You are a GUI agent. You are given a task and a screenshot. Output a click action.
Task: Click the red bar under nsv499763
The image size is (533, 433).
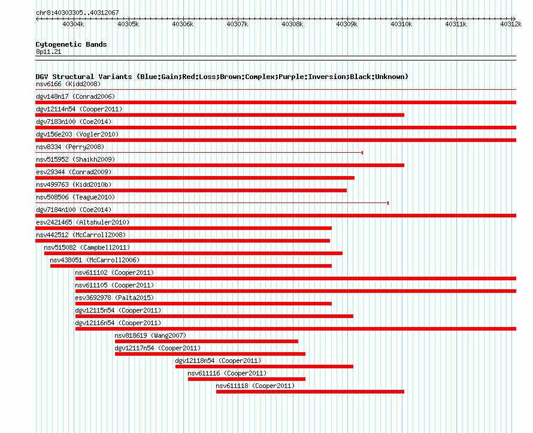click(191, 190)
